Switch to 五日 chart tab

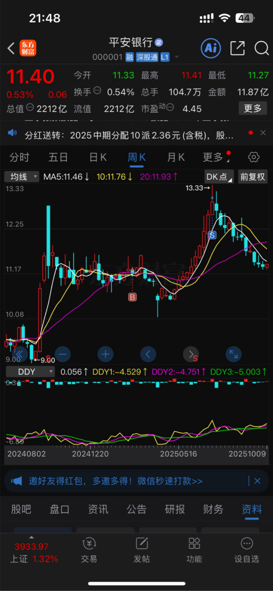tap(58, 157)
